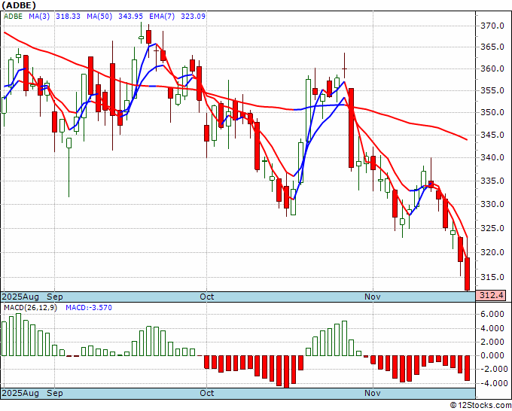Click the MACD(26,12,9) indicator label
This screenshot has height=411, width=512.
click(x=30, y=308)
